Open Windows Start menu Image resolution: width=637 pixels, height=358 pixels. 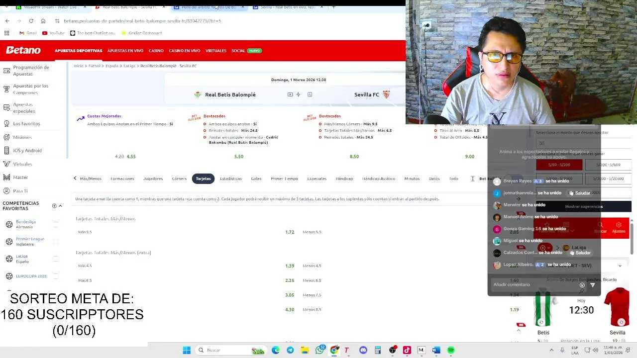point(187,350)
